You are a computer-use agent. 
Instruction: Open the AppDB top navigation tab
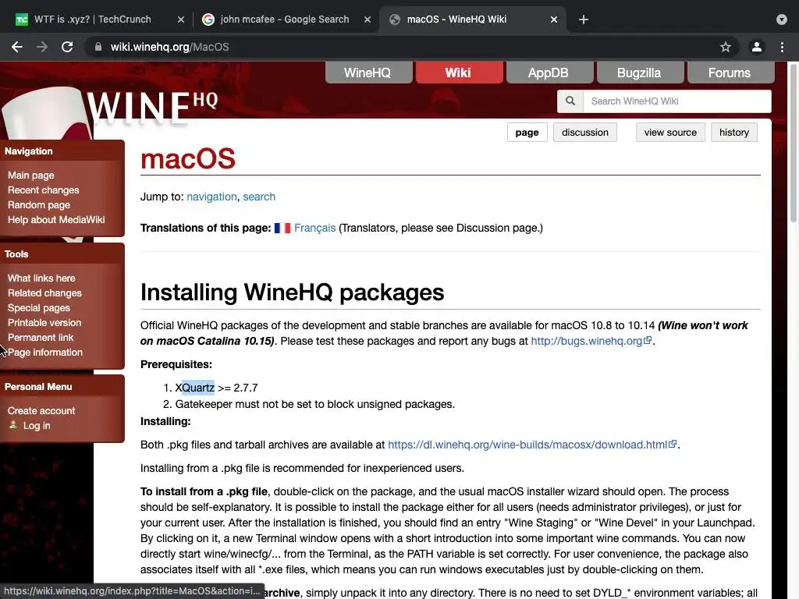click(549, 73)
